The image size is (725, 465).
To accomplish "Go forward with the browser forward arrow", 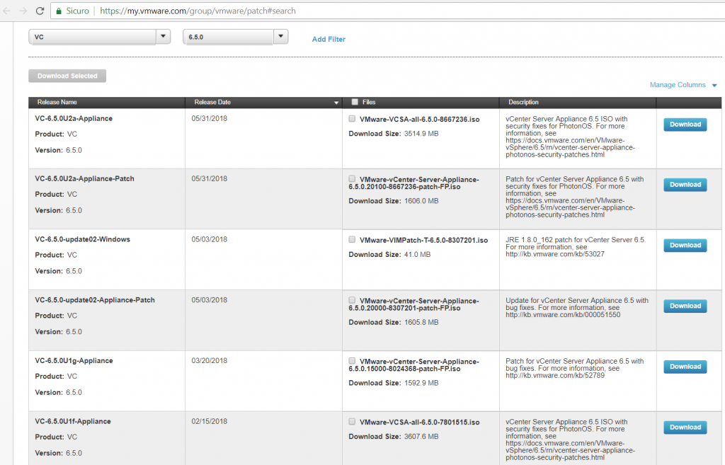I will (x=23, y=11).
